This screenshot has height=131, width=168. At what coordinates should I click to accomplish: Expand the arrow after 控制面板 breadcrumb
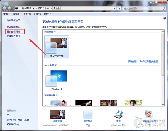(x=33, y=8)
